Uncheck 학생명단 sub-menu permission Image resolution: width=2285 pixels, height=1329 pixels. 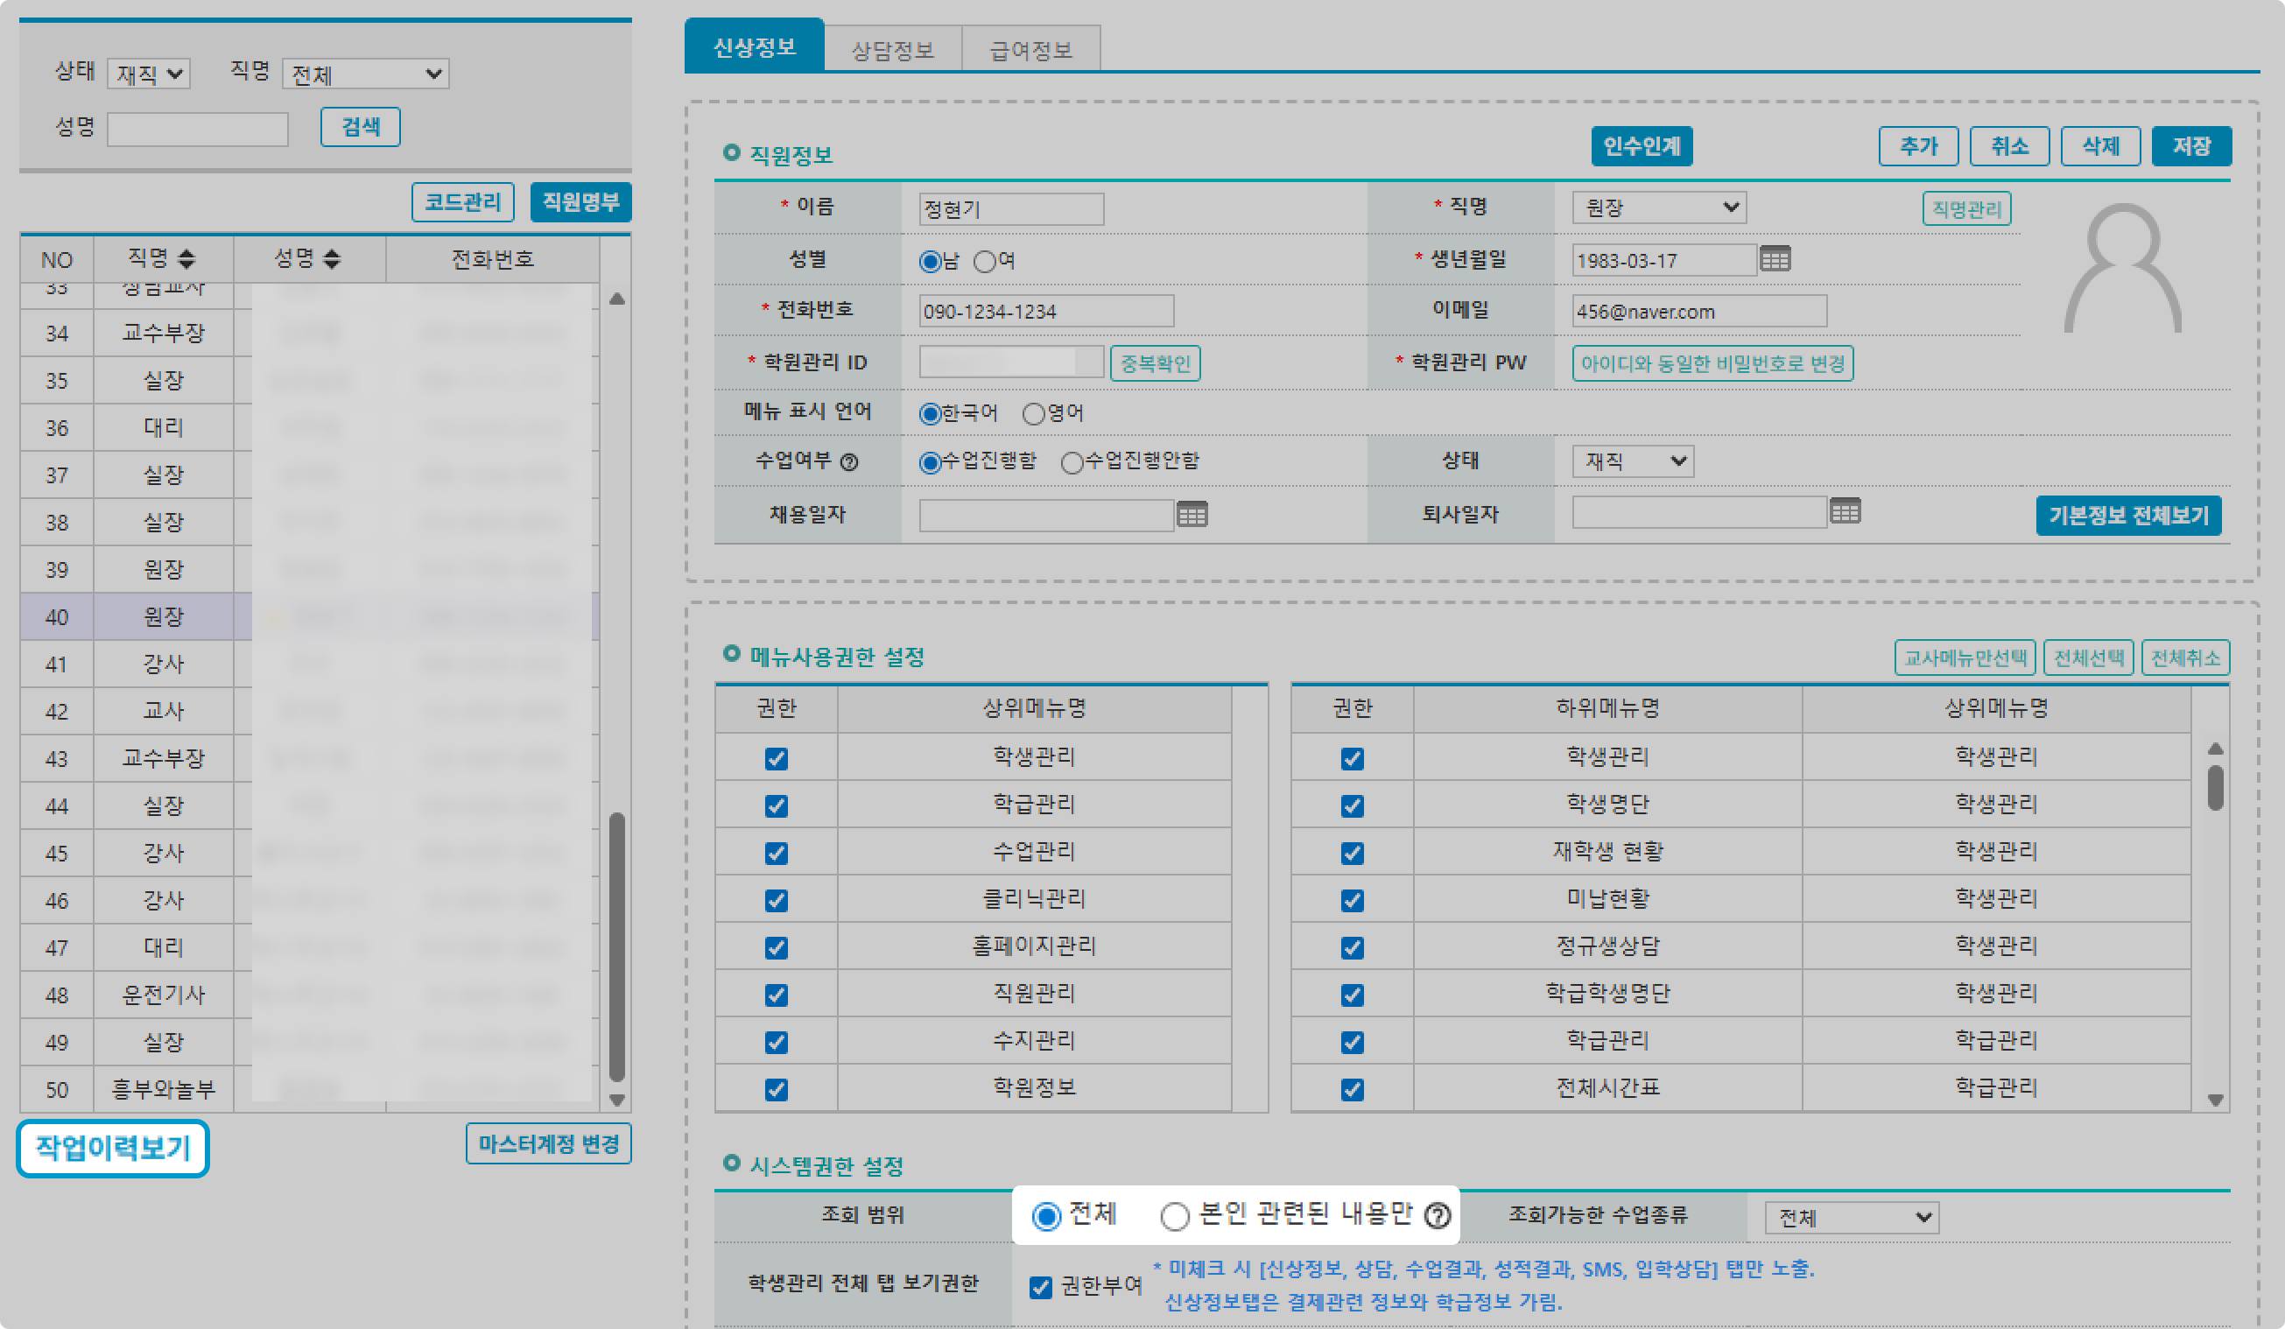[1351, 806]
